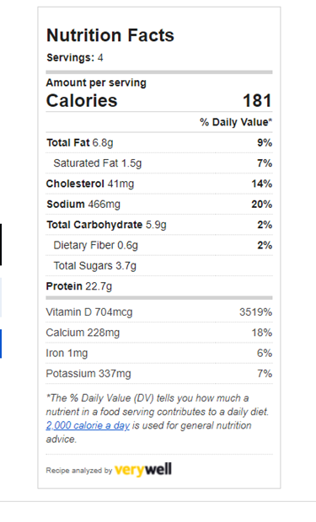Open the 2,000 calorie a day link
This screenshot has height=522, width=316.
click(x=88, y=425)
